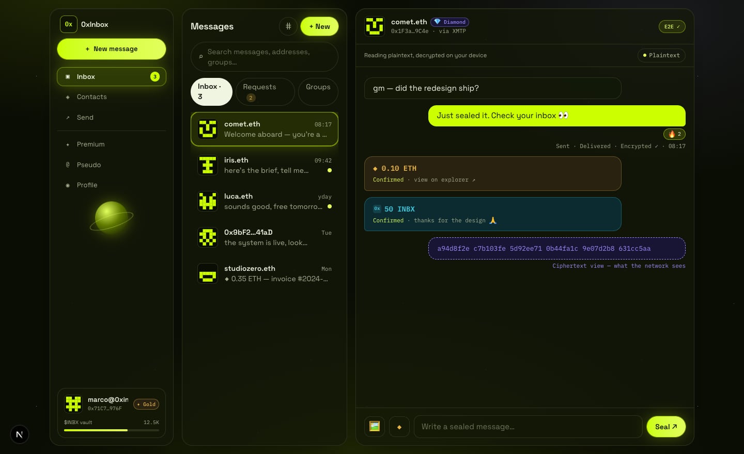Click the E2E verified badge
Viewport: 744px width, 454px height.
click(x=672, y=26)
